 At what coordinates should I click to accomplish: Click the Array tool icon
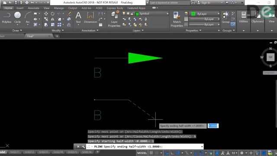point(59,25)
